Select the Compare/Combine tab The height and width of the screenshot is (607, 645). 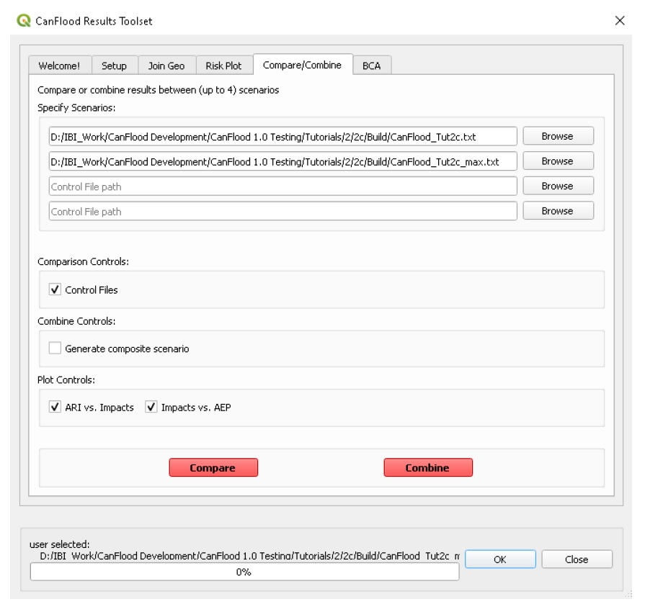tap(303, 65)
